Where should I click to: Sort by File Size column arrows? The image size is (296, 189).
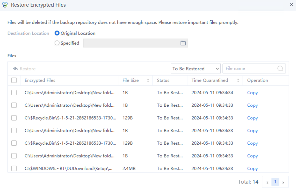(x=148, y=81)
